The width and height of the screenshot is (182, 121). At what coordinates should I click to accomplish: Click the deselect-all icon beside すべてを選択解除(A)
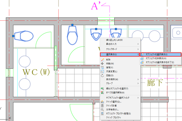point(102,92)
